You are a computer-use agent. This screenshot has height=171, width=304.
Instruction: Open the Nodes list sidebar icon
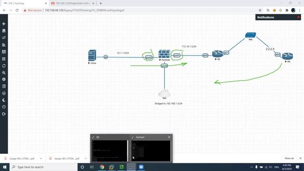pyautogui.click(x=4, y=30)
